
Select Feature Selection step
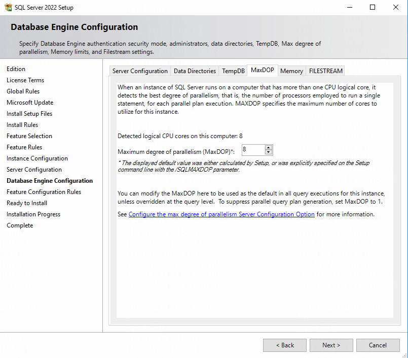tap(29, 136)
